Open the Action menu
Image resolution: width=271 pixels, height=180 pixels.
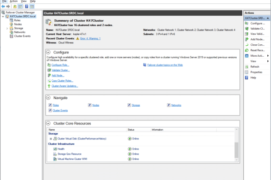[13, 1]
